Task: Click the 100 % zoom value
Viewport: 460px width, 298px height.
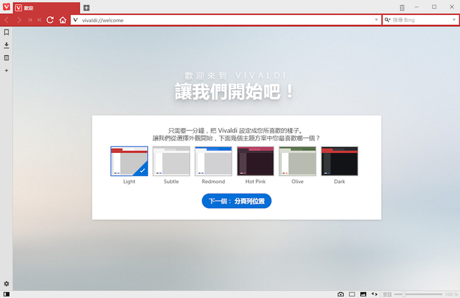Action: 451,294
